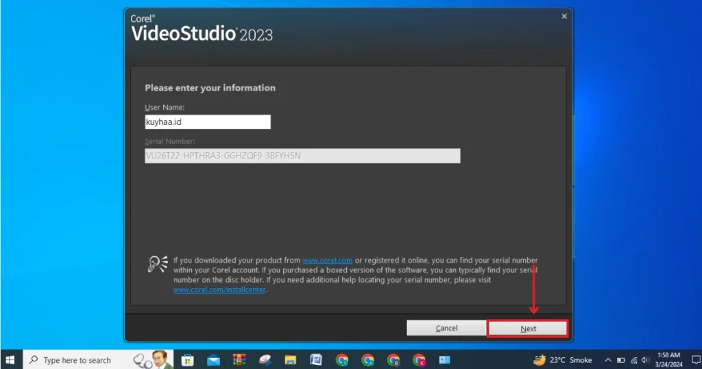702x369 pixels.
Task: Open the notification center icon
Action: 695,360
